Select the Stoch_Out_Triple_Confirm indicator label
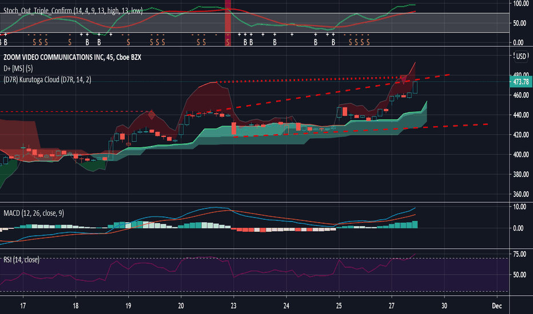 coord(73,11)
